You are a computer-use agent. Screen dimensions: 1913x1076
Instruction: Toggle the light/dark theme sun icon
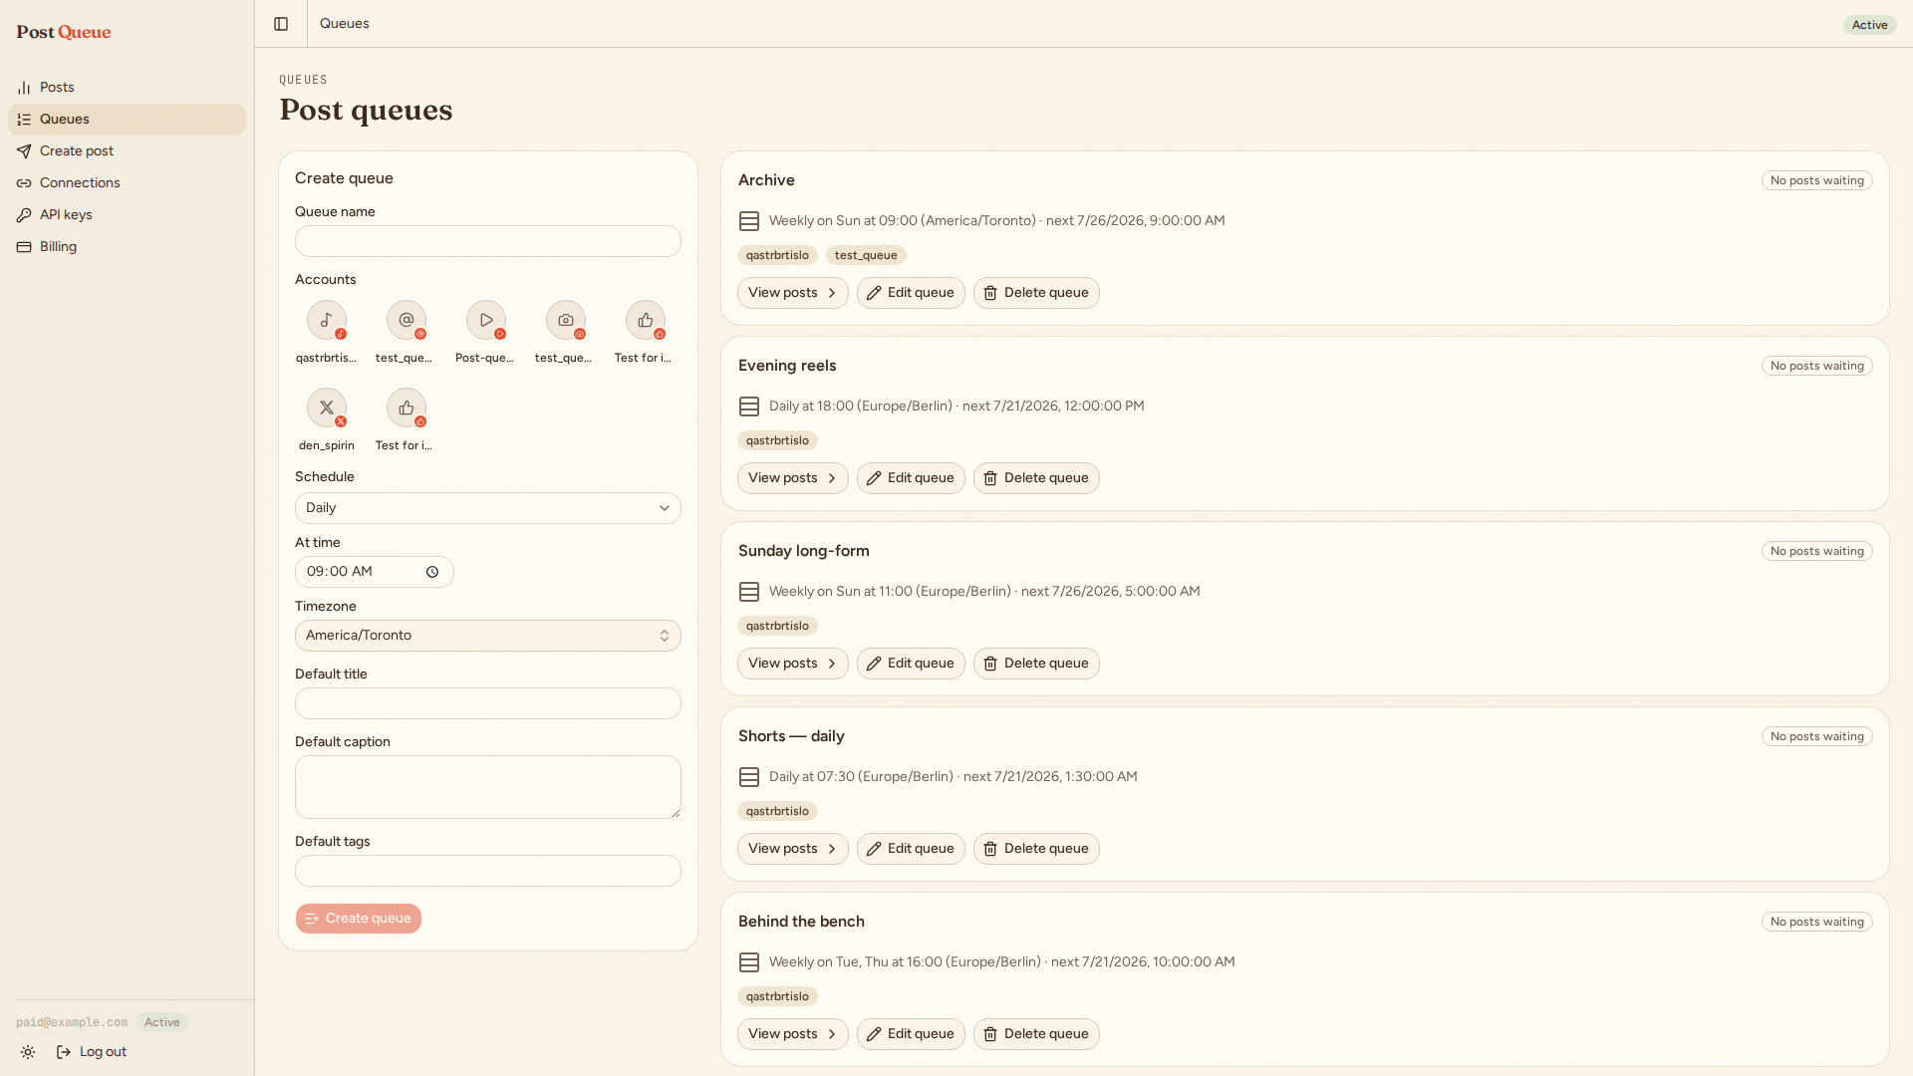[28, 1052]
